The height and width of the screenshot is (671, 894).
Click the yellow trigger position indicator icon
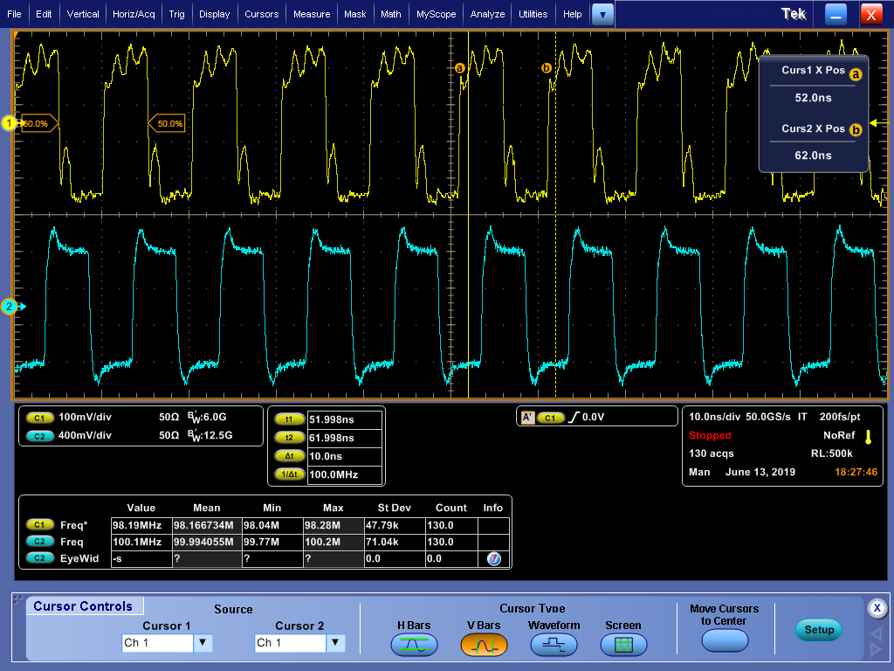(x=869, y=437)
